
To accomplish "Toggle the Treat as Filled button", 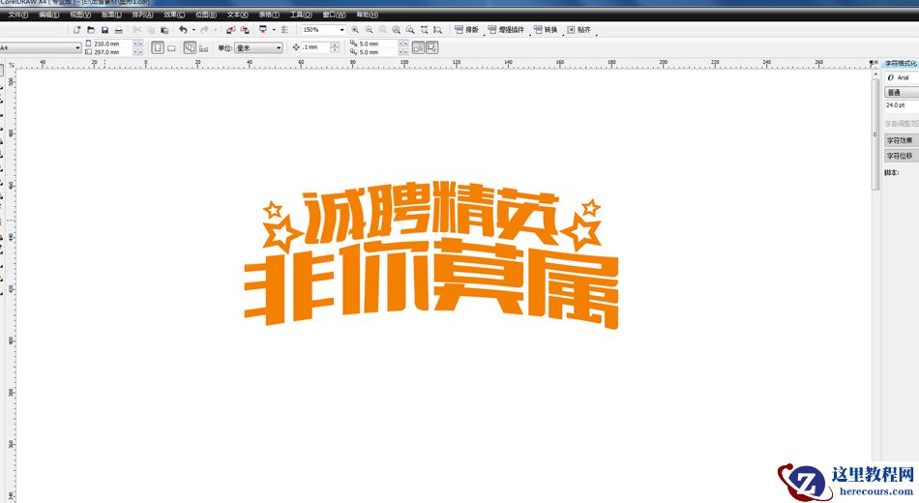I will pyautogui.click(x=419, y=48).
